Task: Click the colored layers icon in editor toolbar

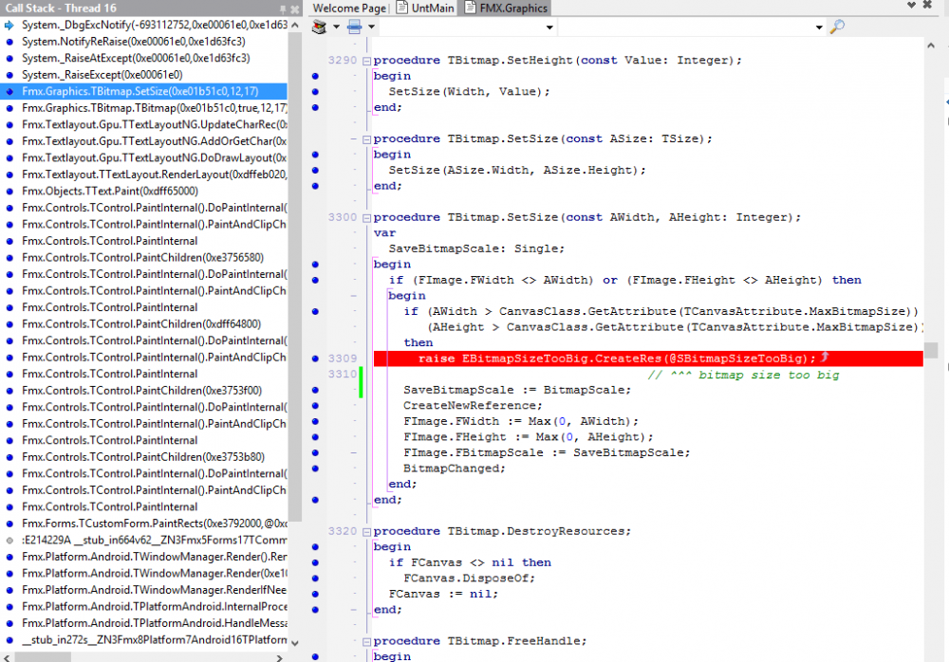Action: [319, 27]
